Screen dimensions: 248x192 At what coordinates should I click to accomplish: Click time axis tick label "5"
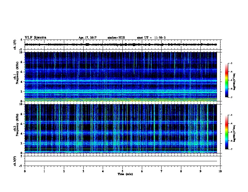coord(122,171)
